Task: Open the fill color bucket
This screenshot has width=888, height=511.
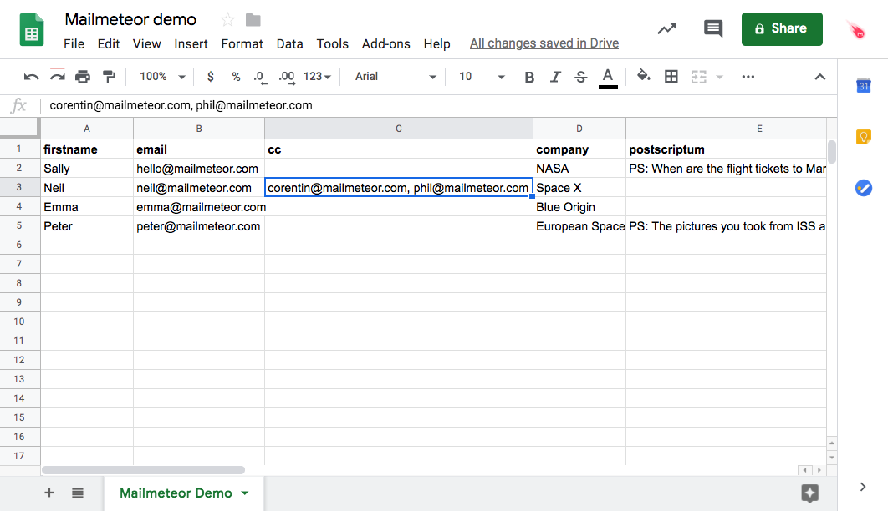Action: [x=643, y=76]
